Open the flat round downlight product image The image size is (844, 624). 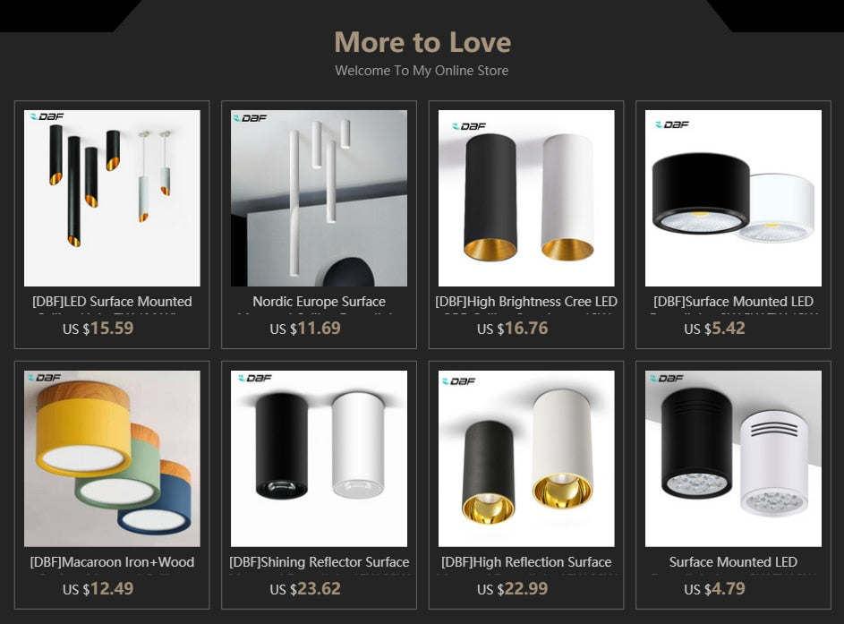click(x=733, y=198)
